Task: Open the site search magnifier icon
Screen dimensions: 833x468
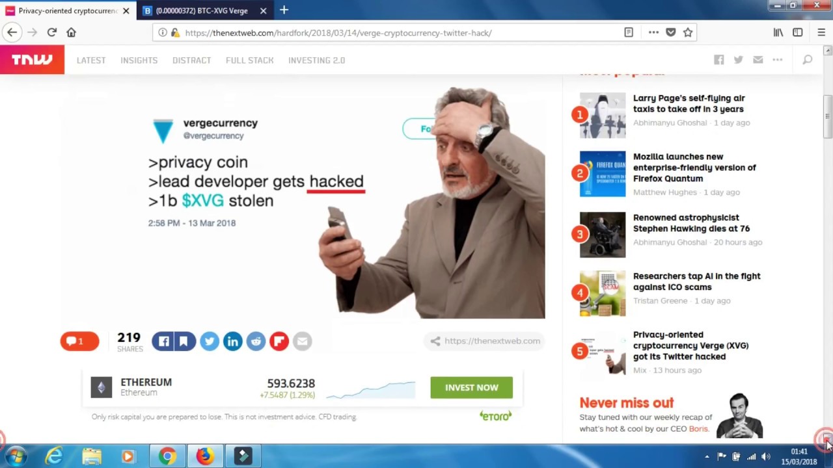Action: pos(808,60)
